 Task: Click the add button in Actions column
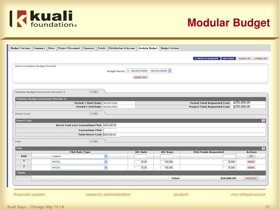(251, 156)
